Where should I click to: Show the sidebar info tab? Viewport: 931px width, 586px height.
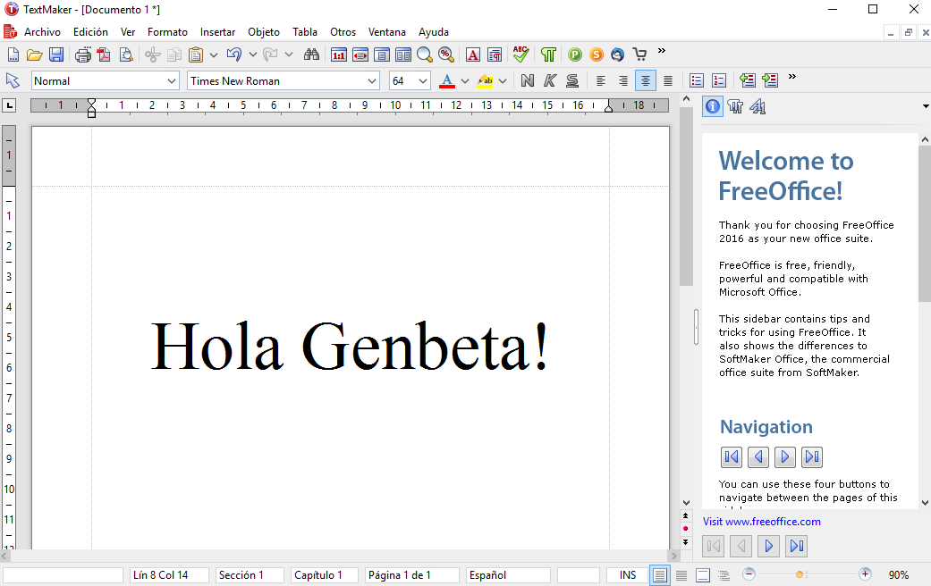(713, 107)
